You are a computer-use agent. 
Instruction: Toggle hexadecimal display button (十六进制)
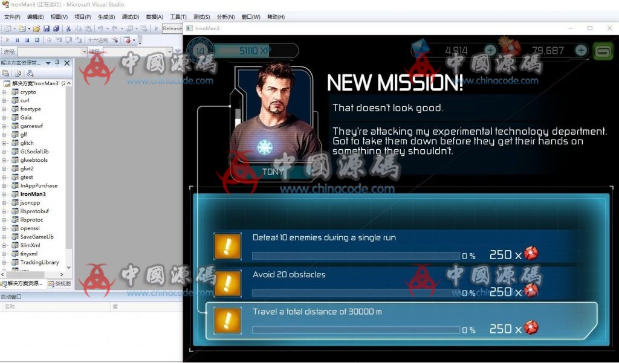click(x=98, y=40)
